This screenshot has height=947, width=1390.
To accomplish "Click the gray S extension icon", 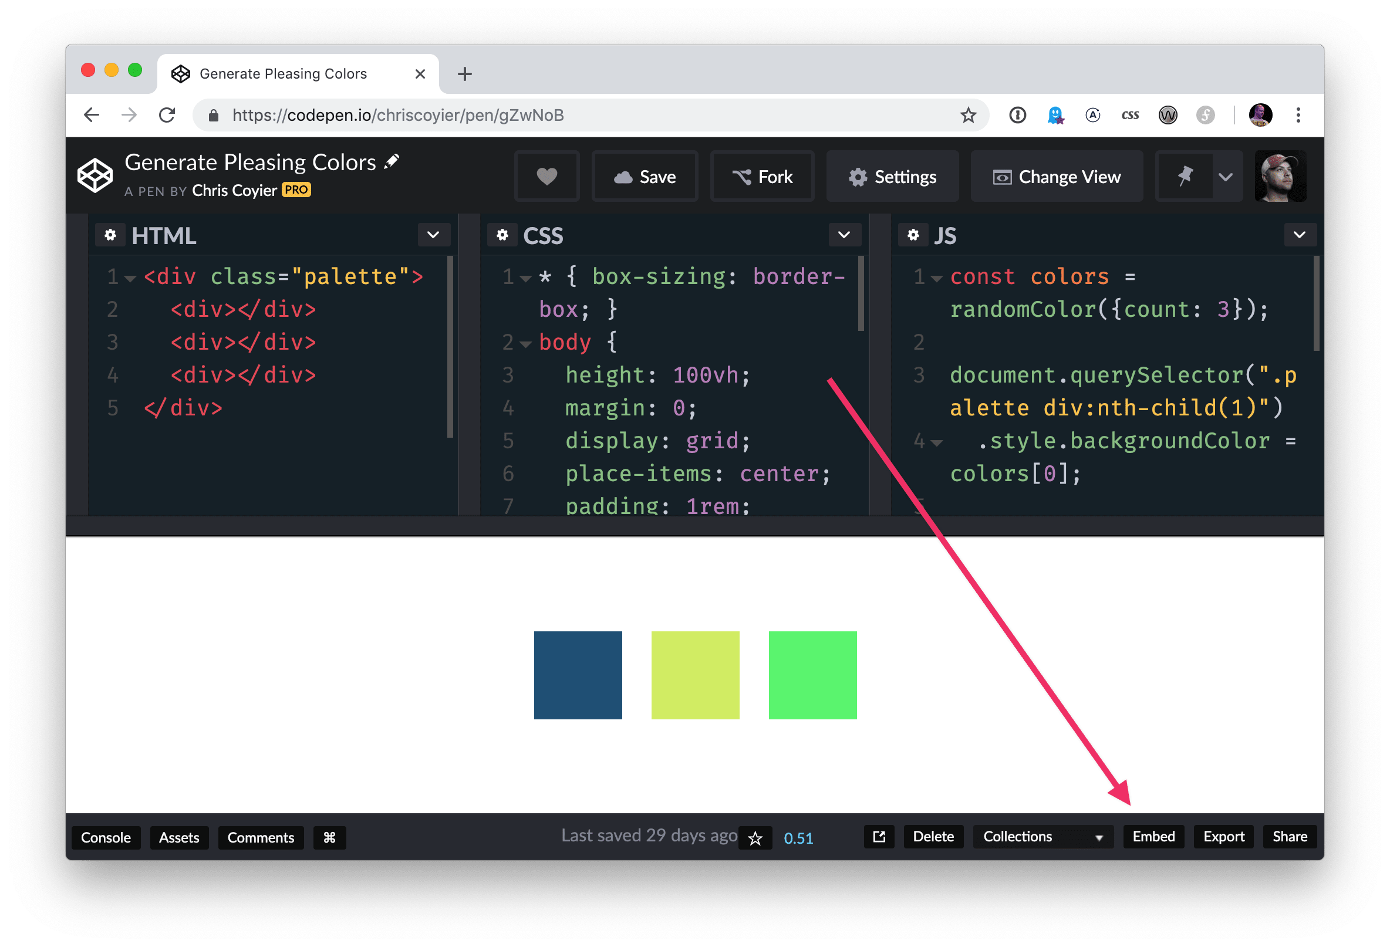I will (x=1205, y=115).
